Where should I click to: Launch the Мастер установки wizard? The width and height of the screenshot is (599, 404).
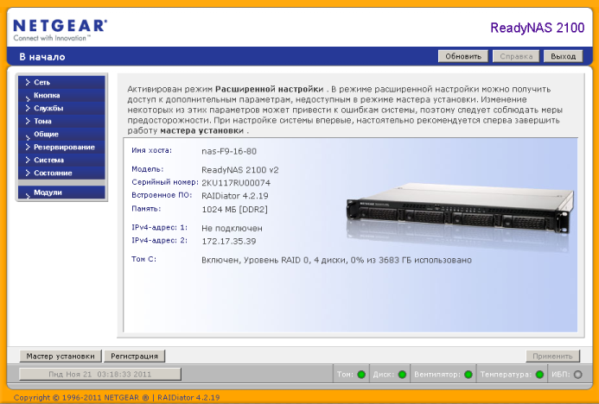click(x=61, y=356)
